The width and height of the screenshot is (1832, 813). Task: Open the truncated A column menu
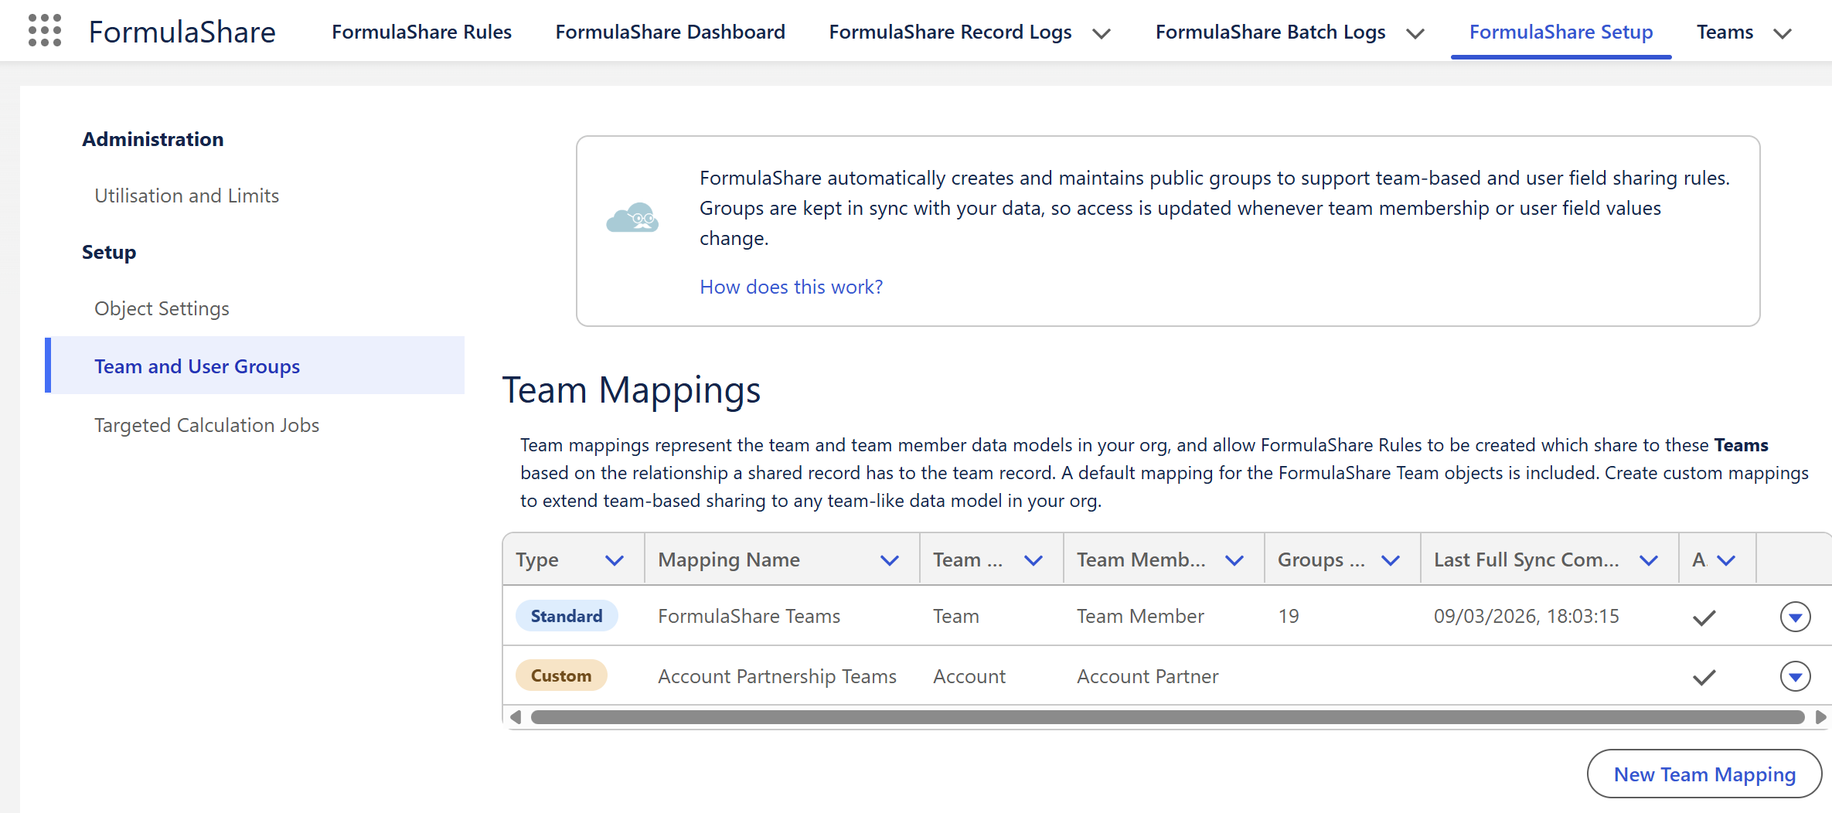click(1726, 560)
